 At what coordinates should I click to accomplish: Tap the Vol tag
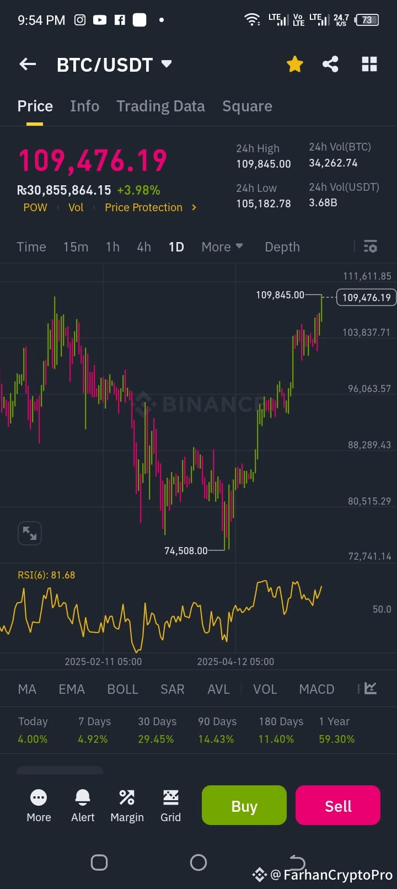tap(76, 207)
